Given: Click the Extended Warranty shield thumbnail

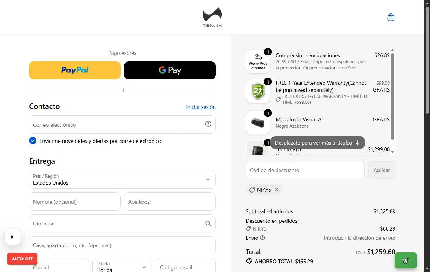Looking at the screenshot, I should [258, 91].
